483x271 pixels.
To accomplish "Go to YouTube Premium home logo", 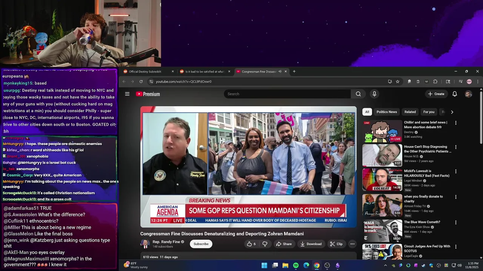I will click(x=148, y=94).
